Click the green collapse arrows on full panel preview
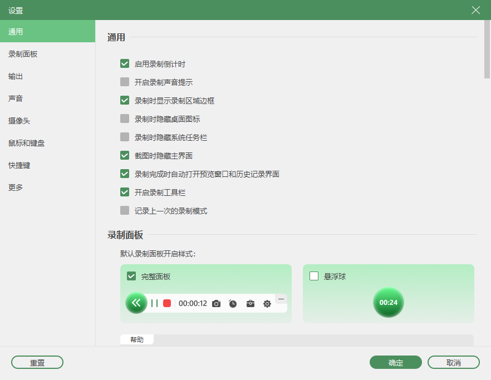Image resolution: width=491 pixels, height=380 pixels. 136,303
